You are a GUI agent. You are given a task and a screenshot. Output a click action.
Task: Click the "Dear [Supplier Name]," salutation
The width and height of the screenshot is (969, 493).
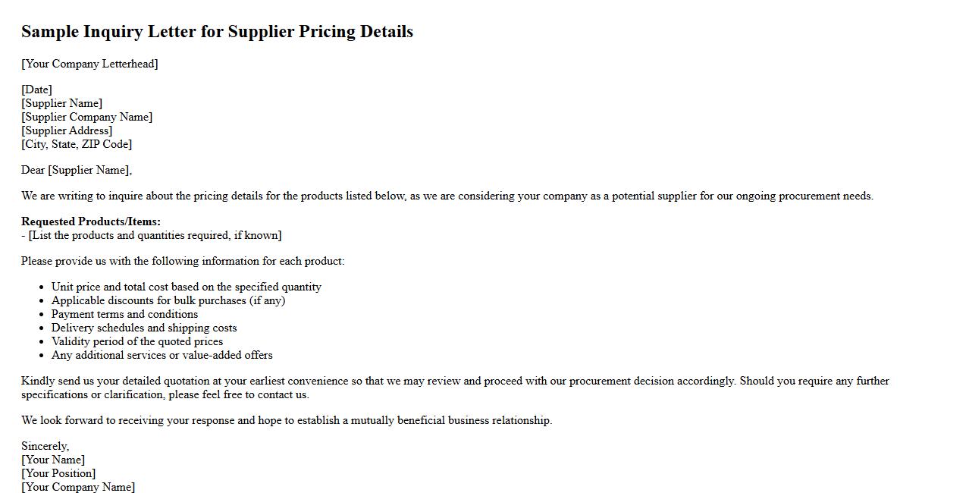pyautogui.click(x=77, y=170)
